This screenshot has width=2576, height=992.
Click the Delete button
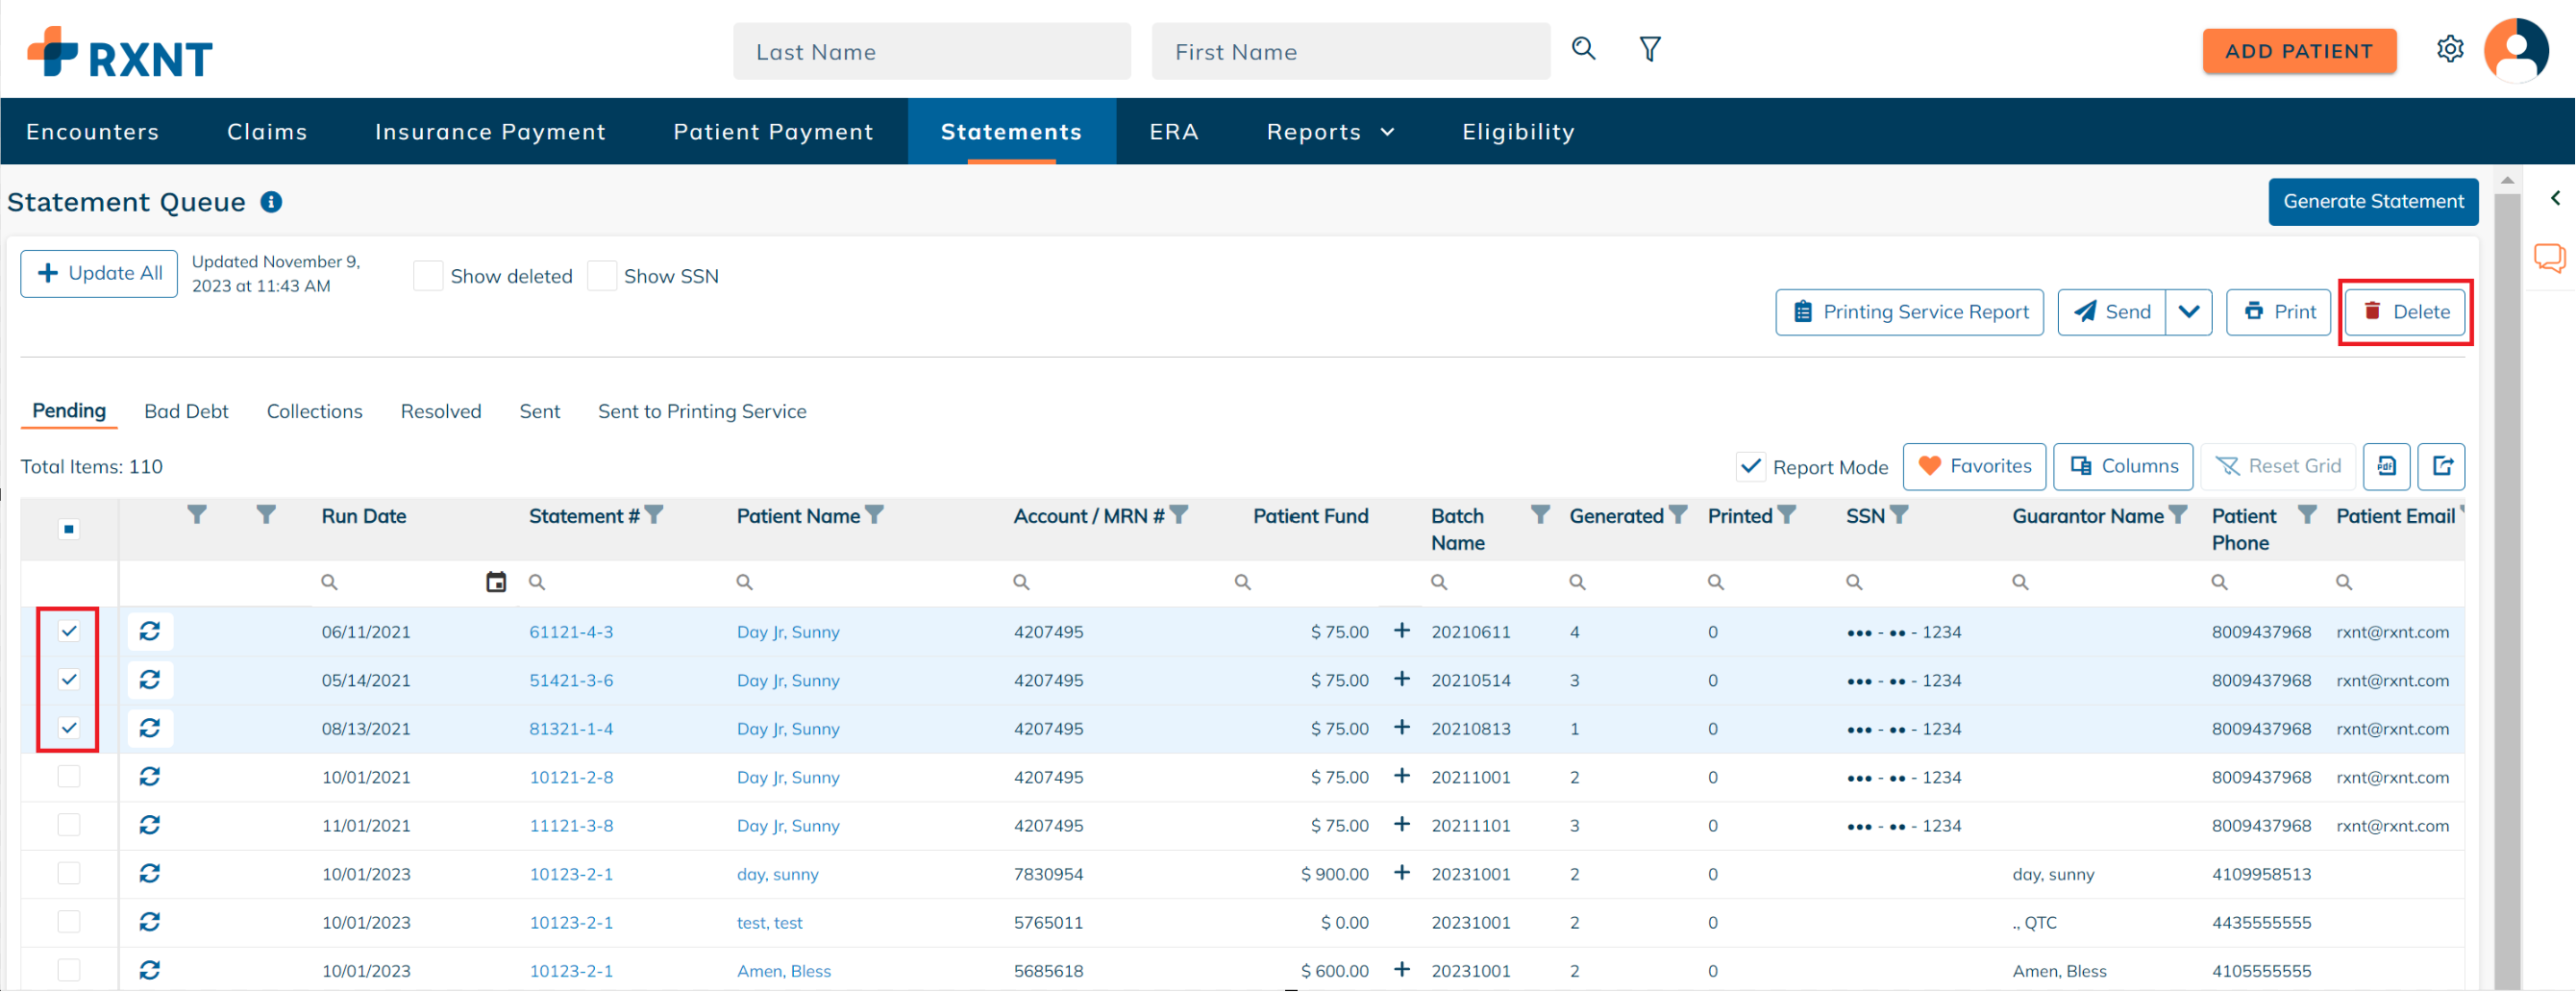[x=2404, y=312]
